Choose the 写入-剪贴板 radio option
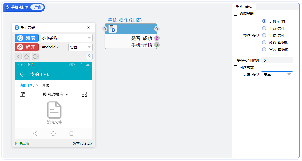Viewport: 302px width, 161px height. [x=264, y=50]
